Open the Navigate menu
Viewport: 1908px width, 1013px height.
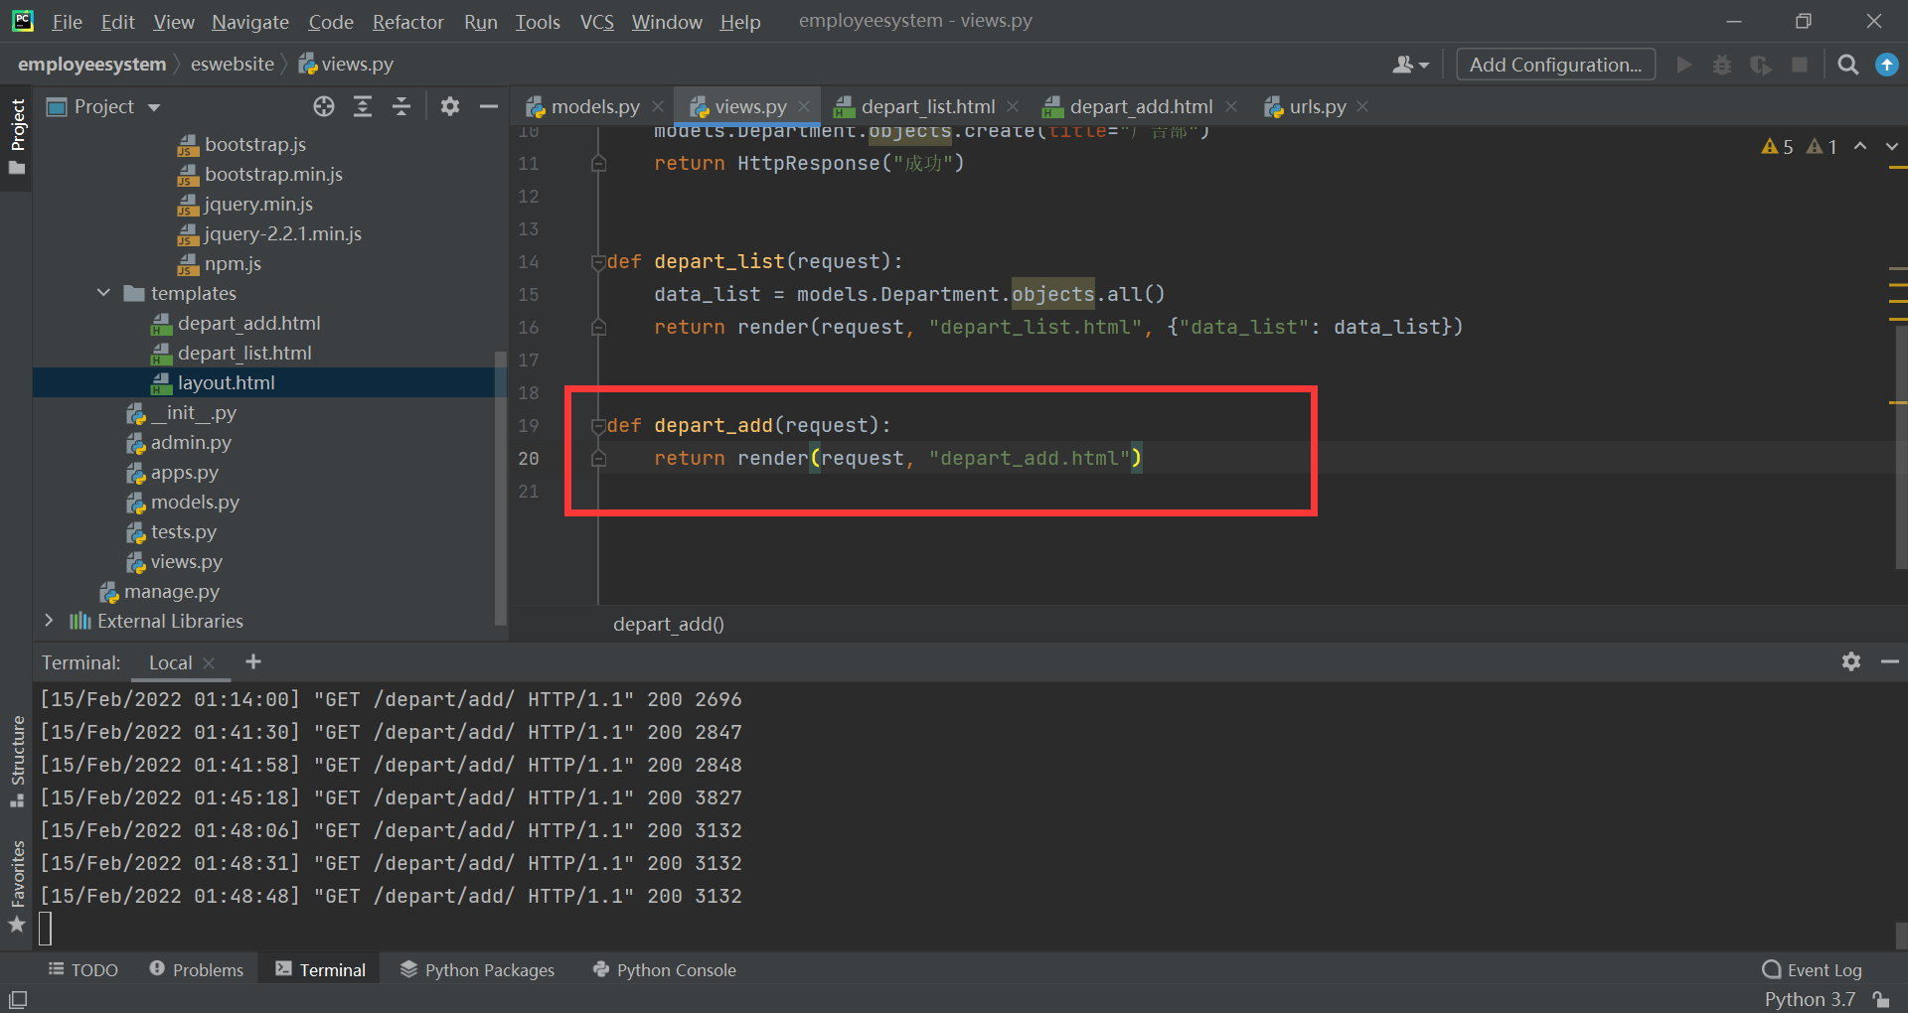click(x=250, y=22)
